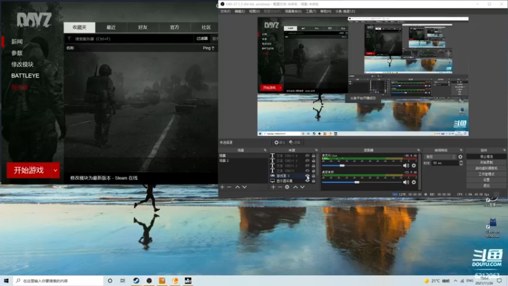This screenshot has width=508, height=286.
Task: Switch to 最近 tab in DayZ launcher
Action: tap(111, 27)
